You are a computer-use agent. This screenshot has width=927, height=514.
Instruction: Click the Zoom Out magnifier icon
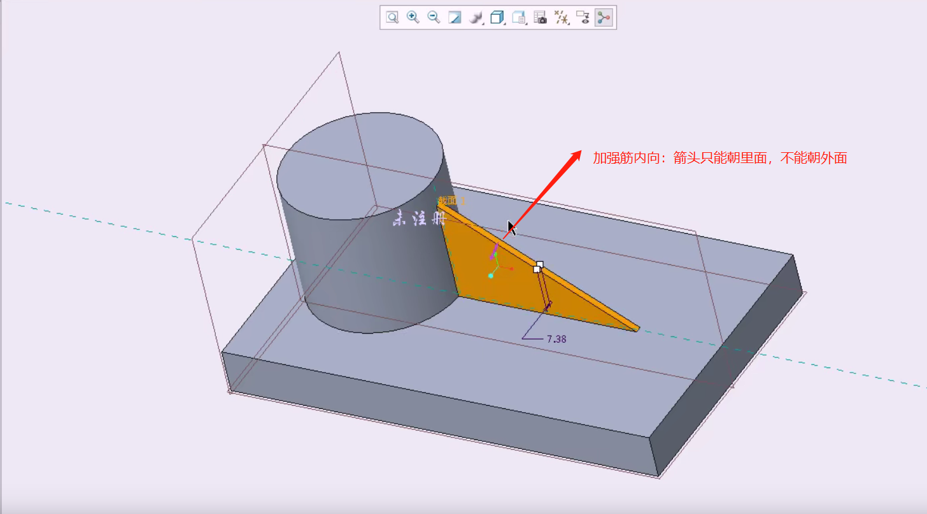[x=434, y=17]
